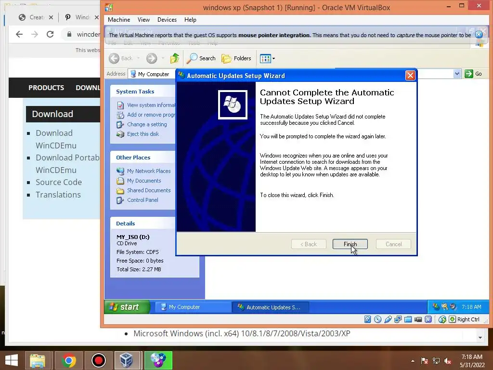Viewport: 493px width, 370px height.
Task: Click the hard disk activity icon in VirtualBox status bar
Action: (x=367, y=319)
